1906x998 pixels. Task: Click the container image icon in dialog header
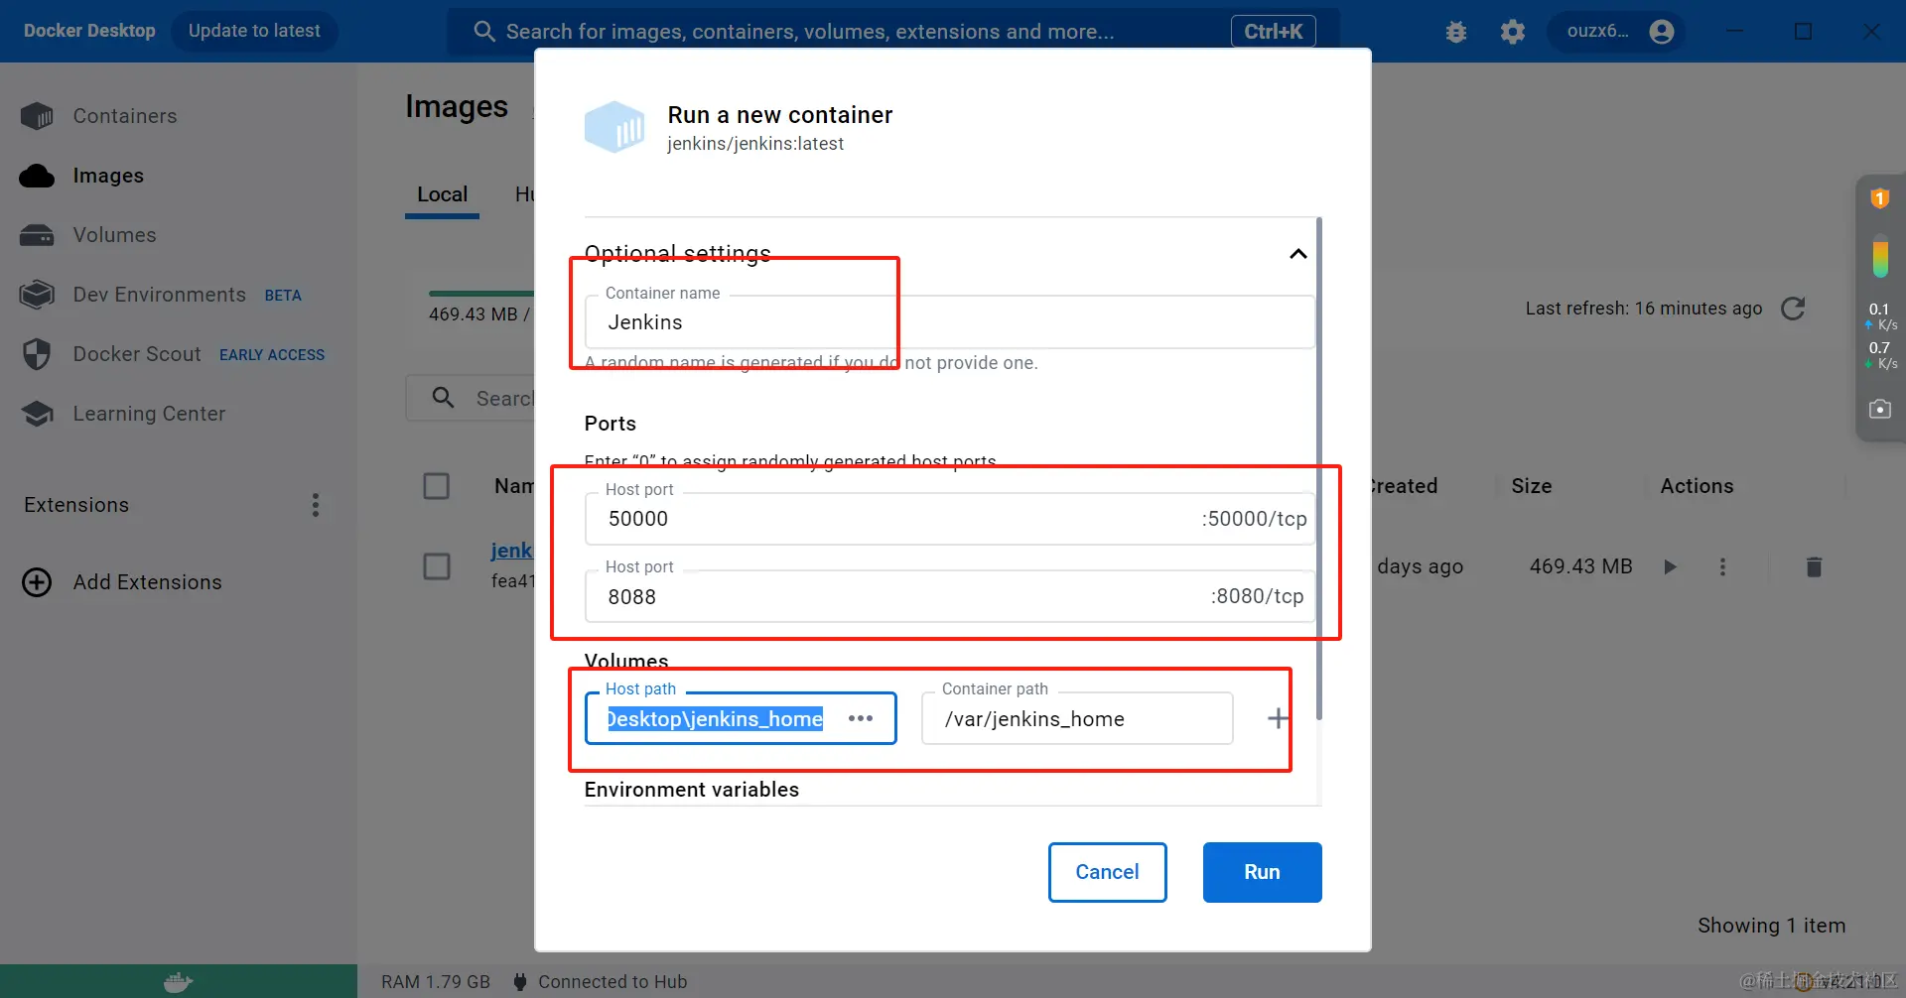(614, 127)
